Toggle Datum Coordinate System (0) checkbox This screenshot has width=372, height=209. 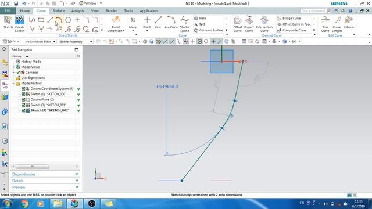[x=23, y=89]
